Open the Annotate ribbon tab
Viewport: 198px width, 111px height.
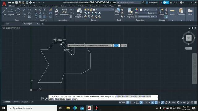tap(28, 6)
